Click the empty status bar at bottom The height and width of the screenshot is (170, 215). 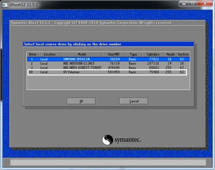107,163
